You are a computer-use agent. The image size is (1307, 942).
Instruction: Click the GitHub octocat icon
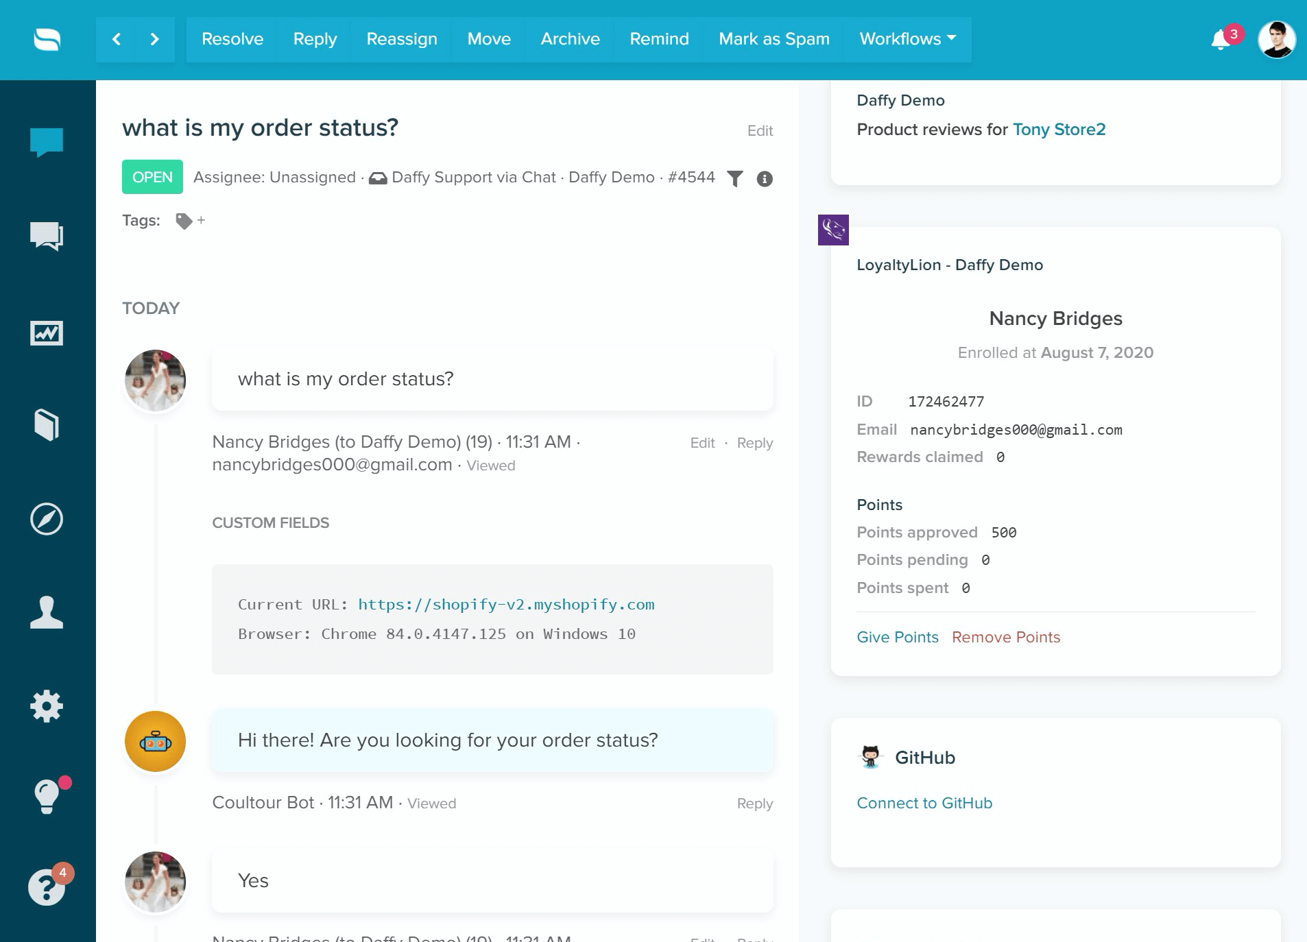870,757
